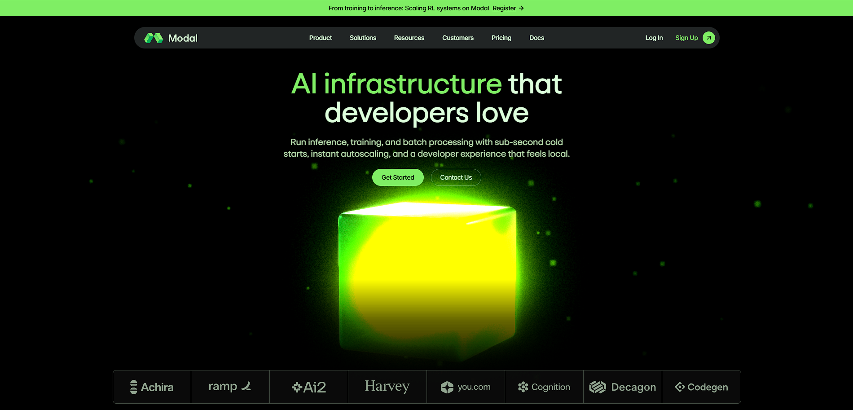Click the Ai2 logo
Viewport: 853px width, 410px height.
(x=309, y=387)
